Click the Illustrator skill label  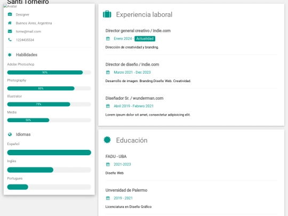tap(14, 96)
